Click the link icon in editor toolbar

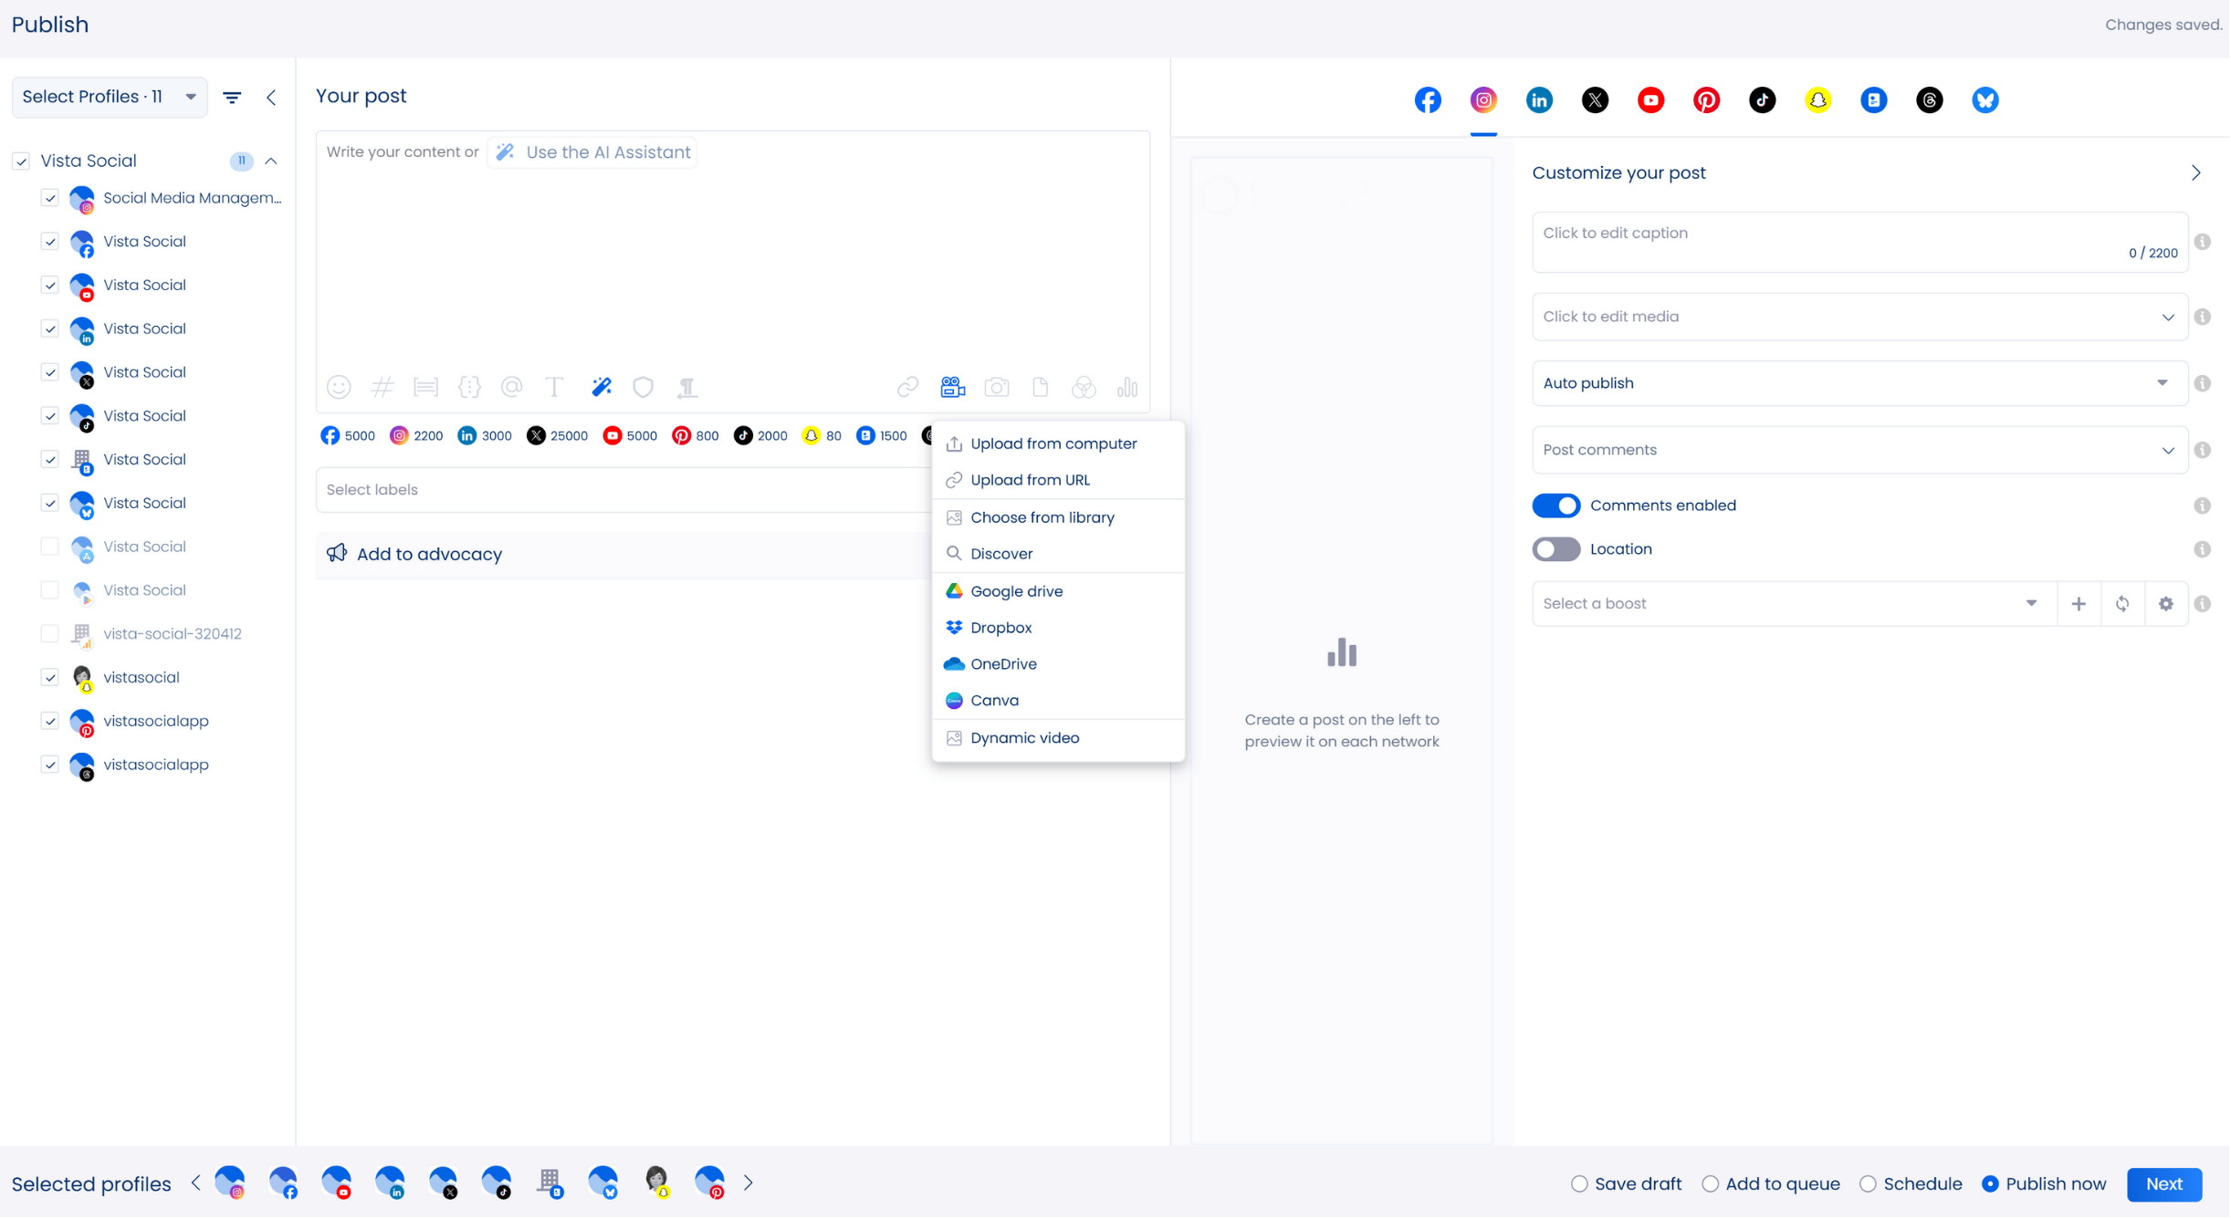tap(906, 387)
